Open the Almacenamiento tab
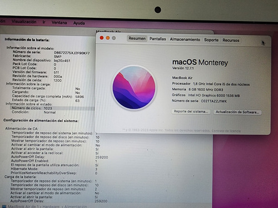 tap(185, 39)
